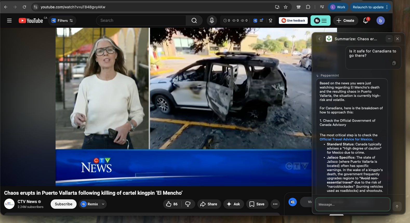Click the Ask button
410x223 pixels.
click(x=233, y=204)
